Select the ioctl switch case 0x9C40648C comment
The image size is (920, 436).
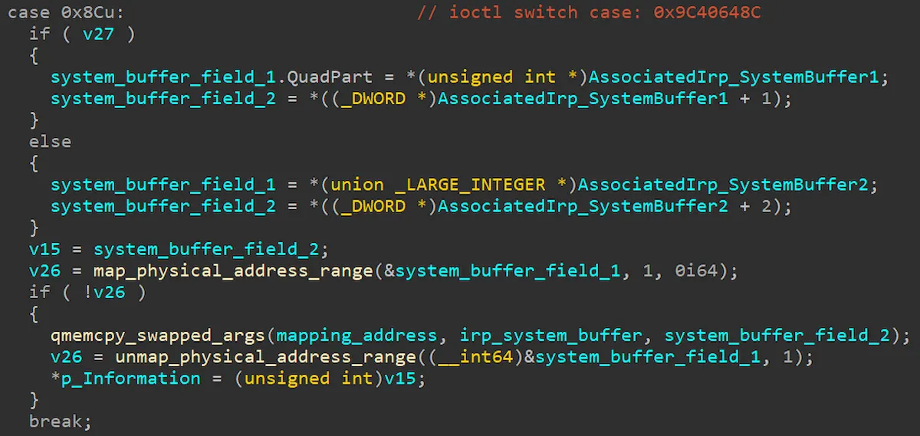point(590,12)
